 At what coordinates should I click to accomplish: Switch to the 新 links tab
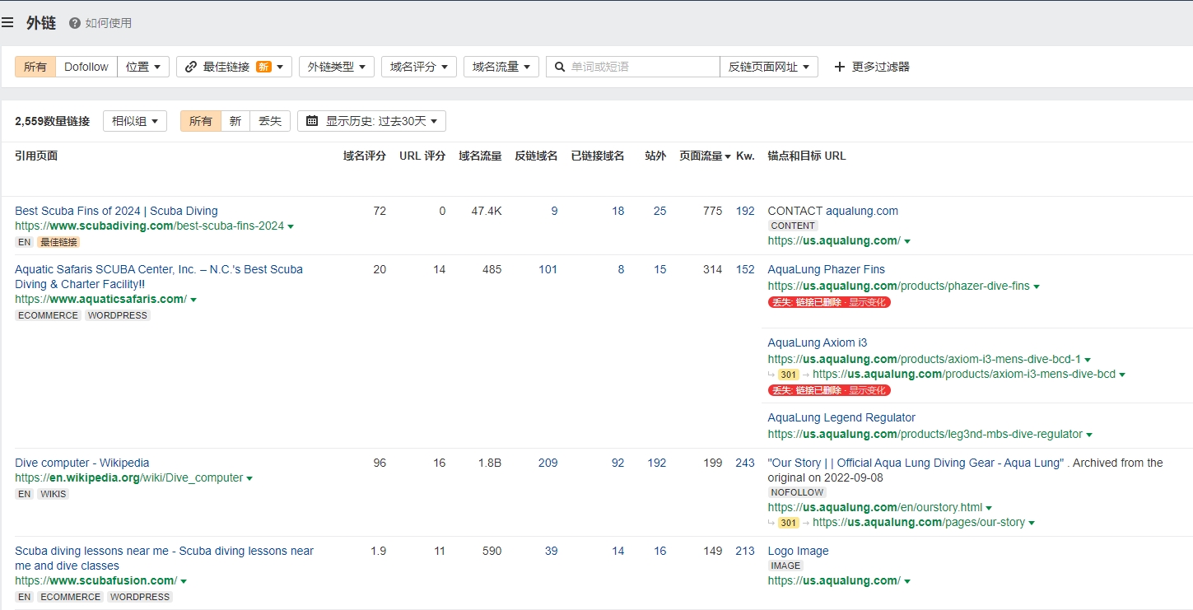click(x=235, y=121)
